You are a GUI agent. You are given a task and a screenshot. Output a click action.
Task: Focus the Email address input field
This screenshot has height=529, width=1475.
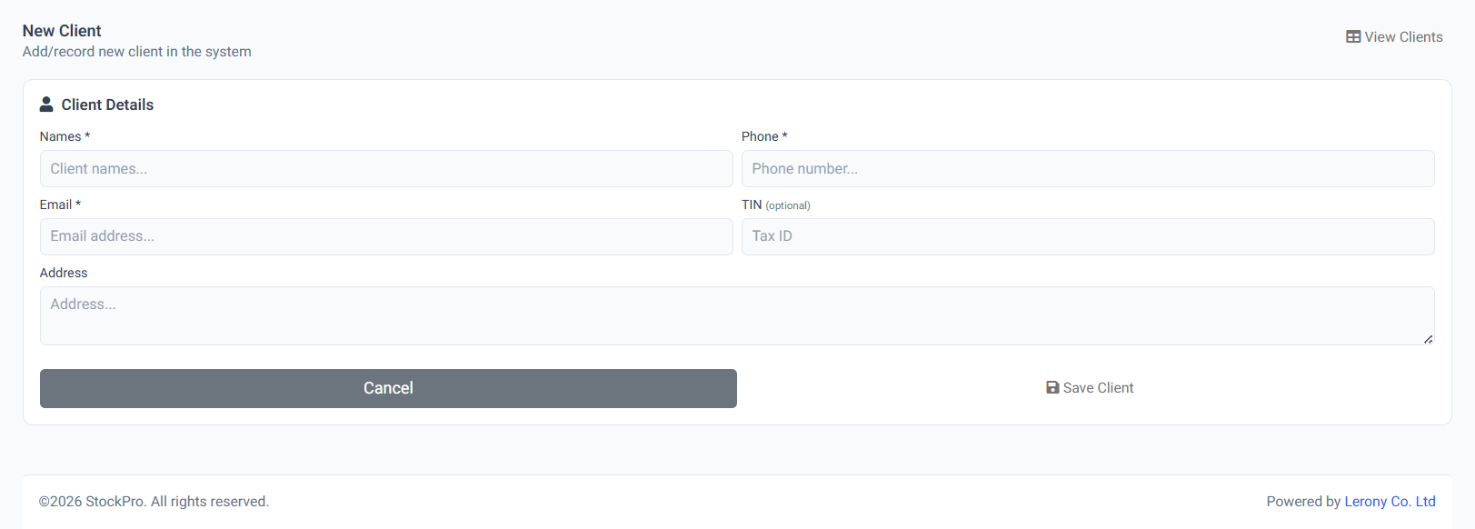pyautogui.click(x=386, y=236)
